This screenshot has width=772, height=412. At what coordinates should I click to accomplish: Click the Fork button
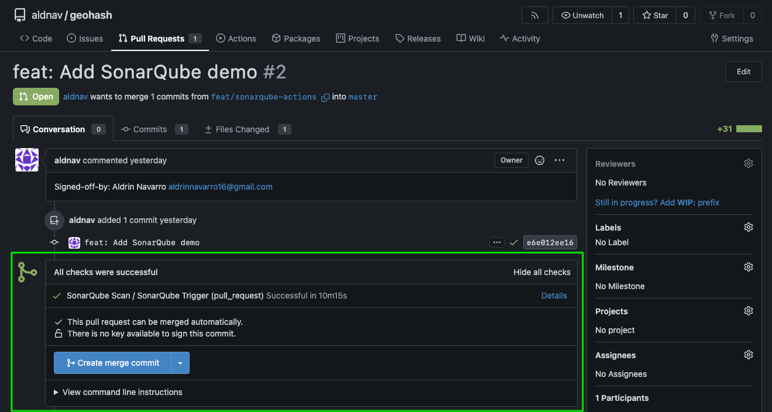pyautogui.click(x=722, y=15)
